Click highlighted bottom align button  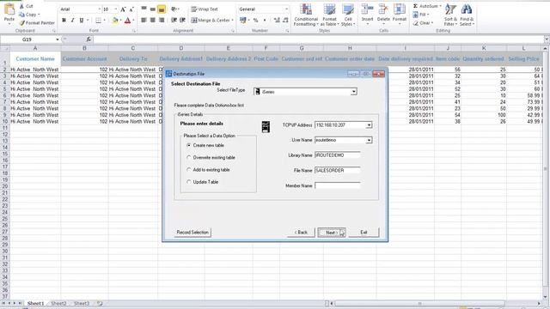pos(162,9)
